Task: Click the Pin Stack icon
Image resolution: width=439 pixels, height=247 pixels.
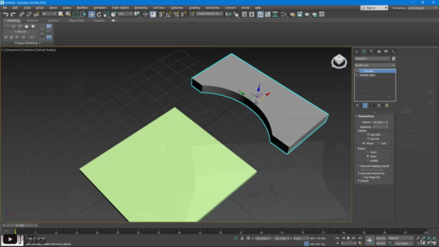Action: [357, 106]
